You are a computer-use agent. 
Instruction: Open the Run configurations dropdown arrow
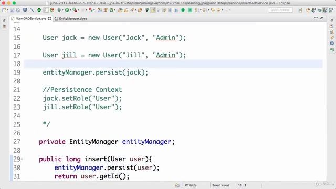(x=70, y=10)
